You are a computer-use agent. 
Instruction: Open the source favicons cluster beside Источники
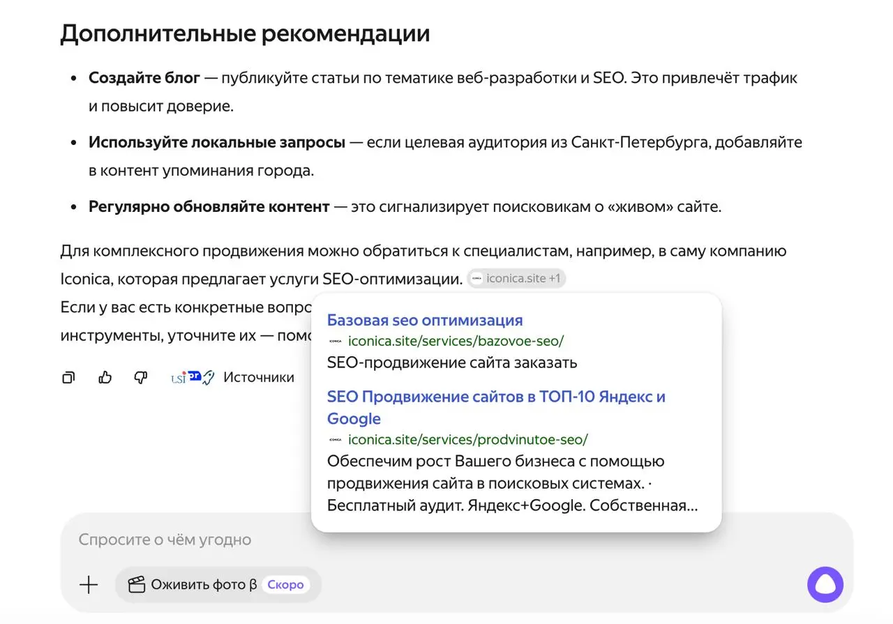pyautogui.click(x=193, y=377)
